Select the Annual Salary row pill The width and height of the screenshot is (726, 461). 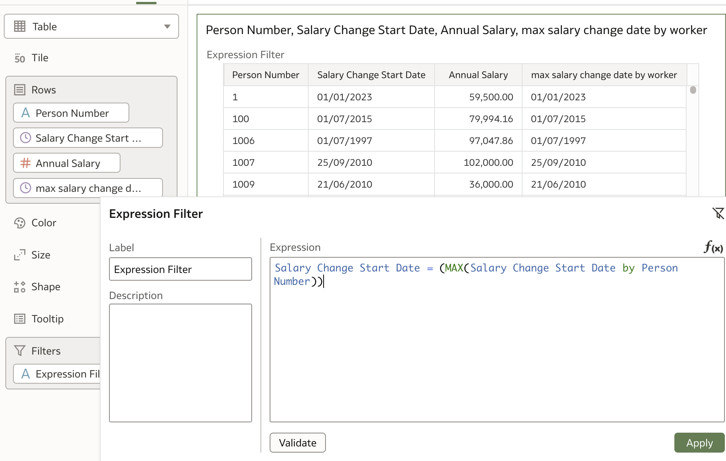pyautogui.click(x=67, y=163)
